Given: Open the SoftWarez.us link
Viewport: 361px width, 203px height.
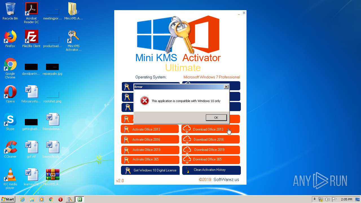Looking at the screenshot, I should pos(226,180).
